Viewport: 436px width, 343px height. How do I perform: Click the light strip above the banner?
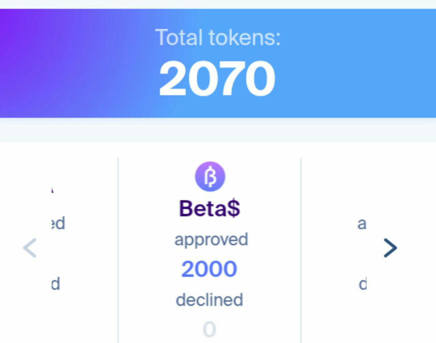coord(218,4)
